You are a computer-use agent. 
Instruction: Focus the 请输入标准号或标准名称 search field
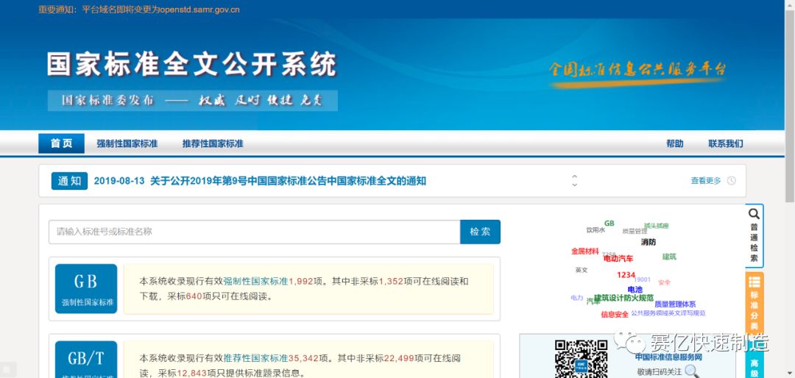[255, 232]
